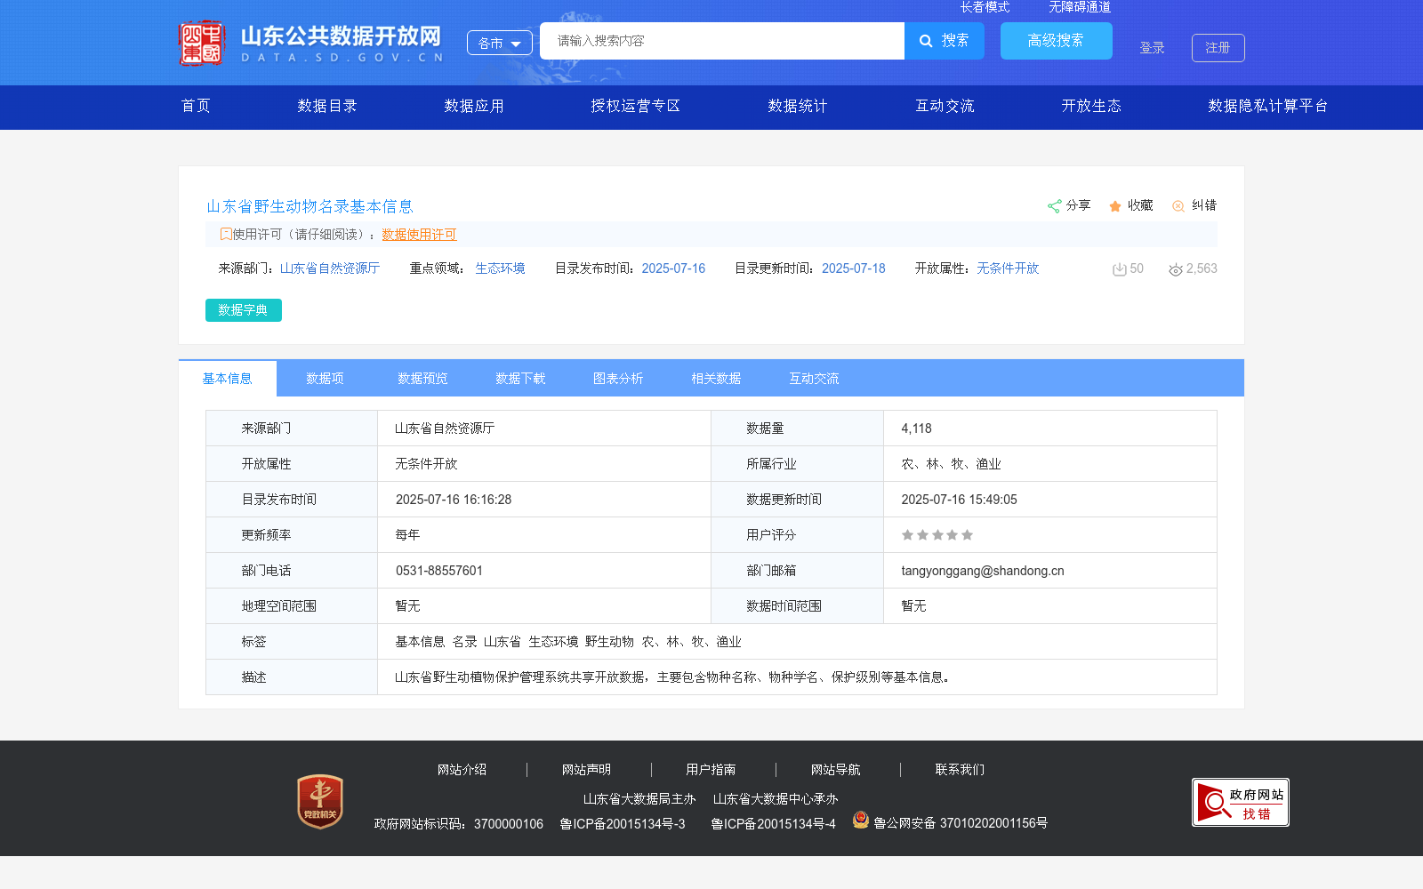
Task: Open the 数据使用许可 link
Action: [x=419, y=235]
